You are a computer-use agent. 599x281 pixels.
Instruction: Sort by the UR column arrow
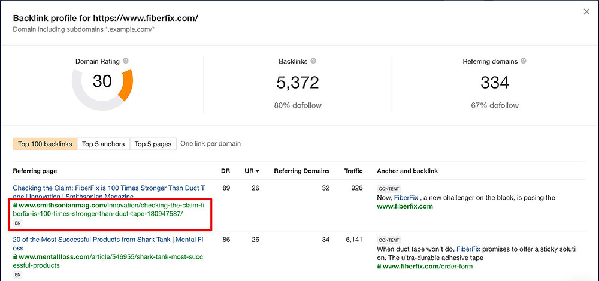point(258,171)
